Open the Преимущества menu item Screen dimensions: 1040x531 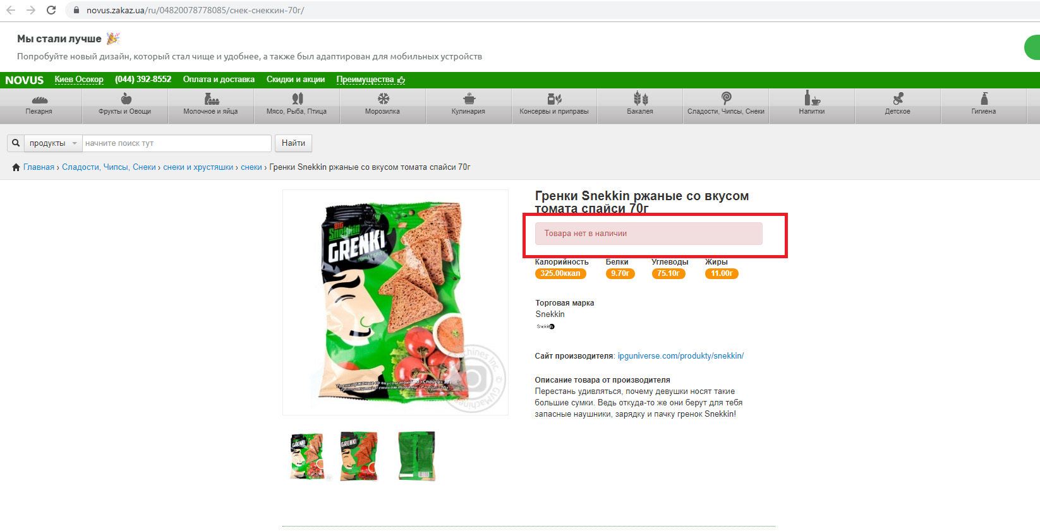click(x=371, y=80)
